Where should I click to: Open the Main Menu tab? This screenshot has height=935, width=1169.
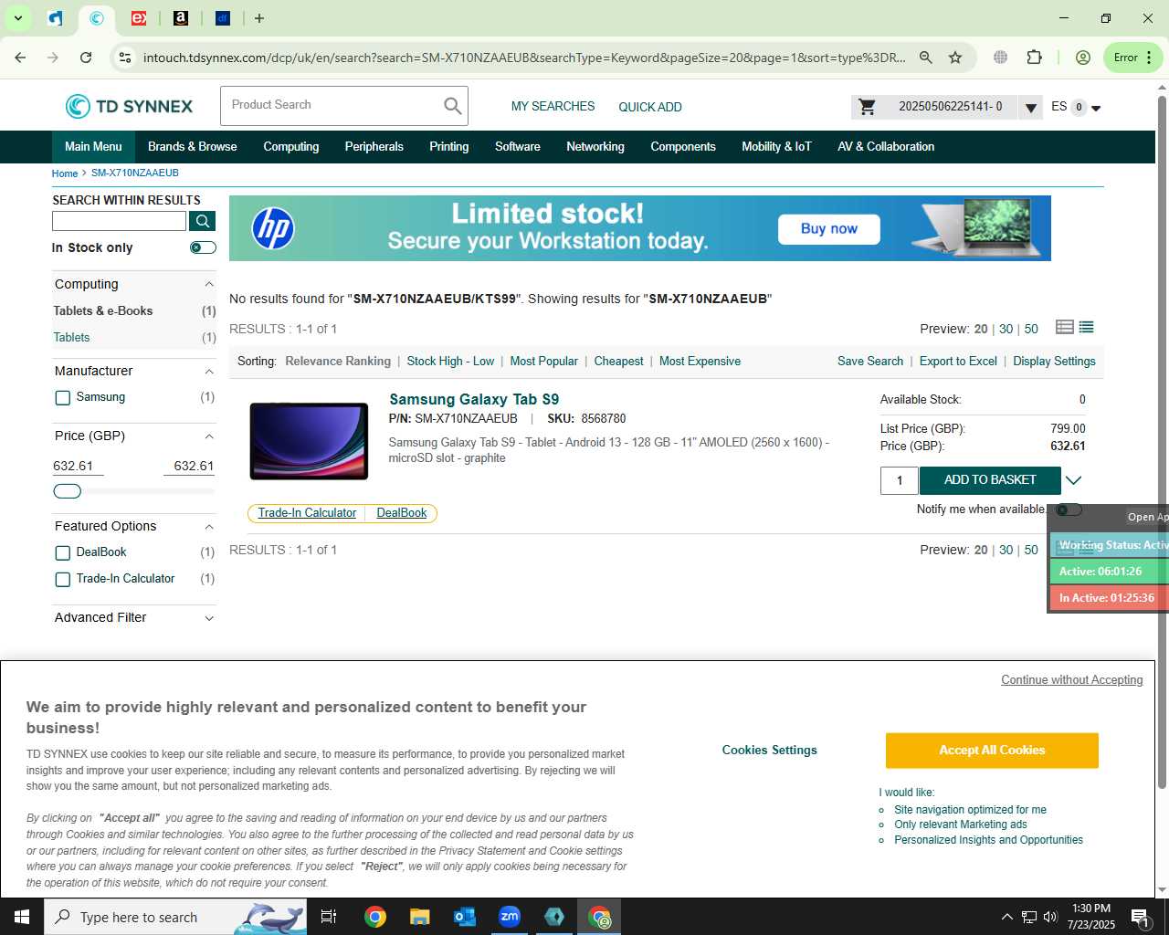click(x=93, y=146)
